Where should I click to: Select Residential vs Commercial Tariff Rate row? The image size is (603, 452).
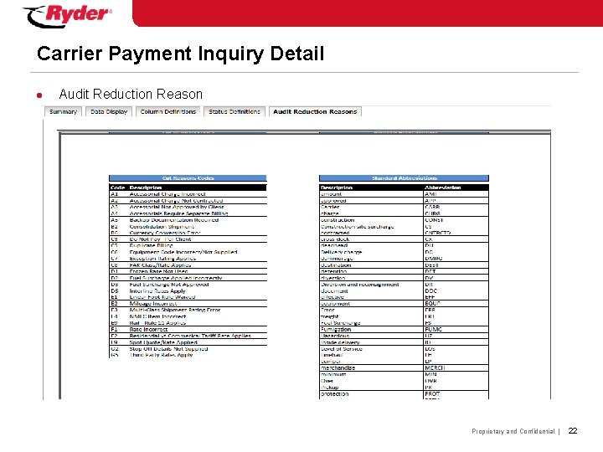tap(188, 336)
